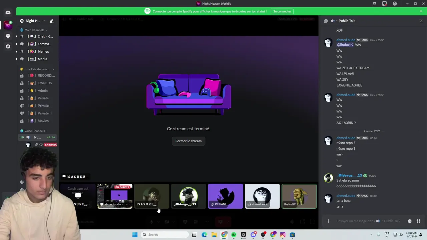
Task: Add attachment with the plus icon
Action: [x=328, y=221]
